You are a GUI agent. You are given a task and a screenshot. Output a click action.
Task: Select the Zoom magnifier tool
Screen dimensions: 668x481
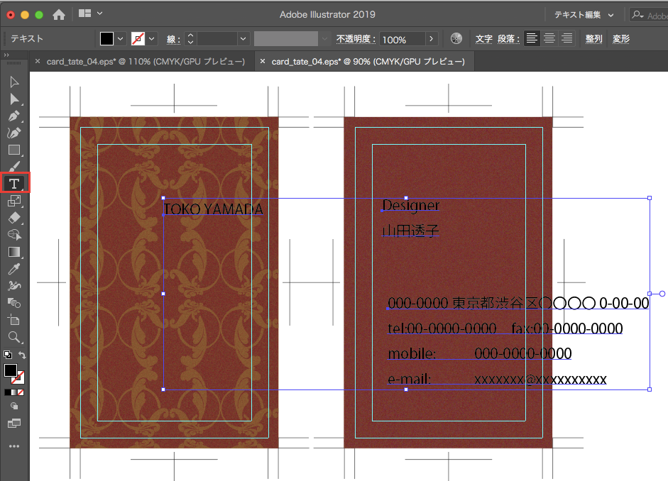pos(14,337)
